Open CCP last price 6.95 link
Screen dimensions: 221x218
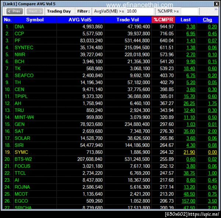(191, 34)
